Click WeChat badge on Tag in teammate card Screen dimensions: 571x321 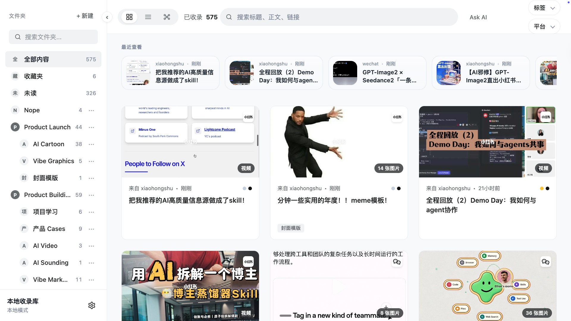pos(397,262)
